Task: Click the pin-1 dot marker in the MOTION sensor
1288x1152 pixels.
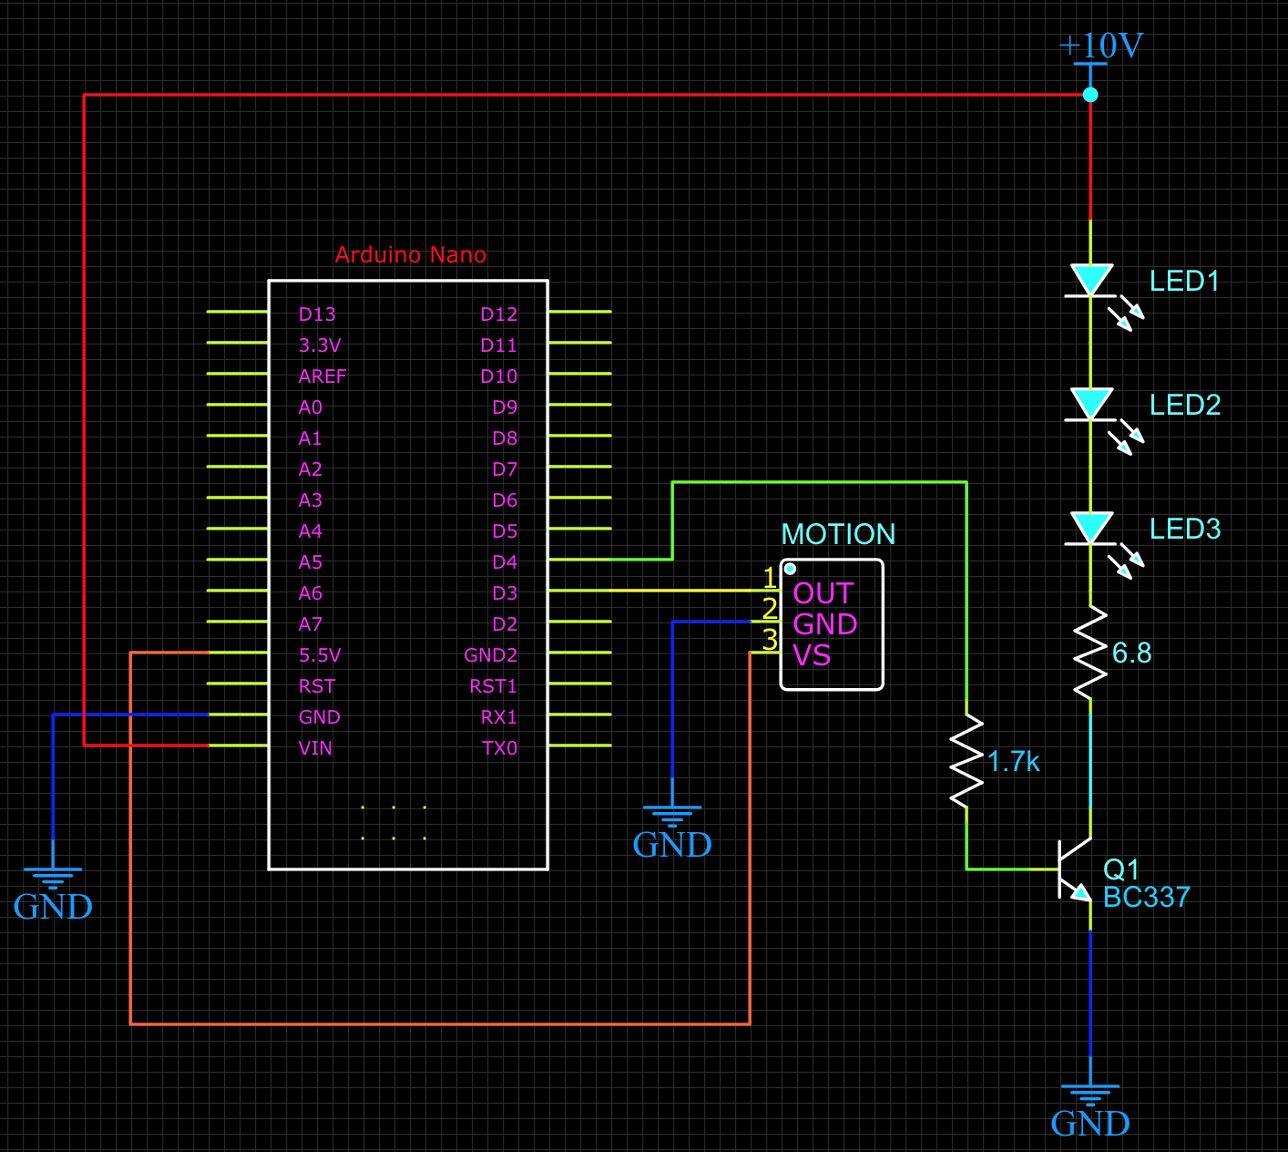Action: click(790, 569)
